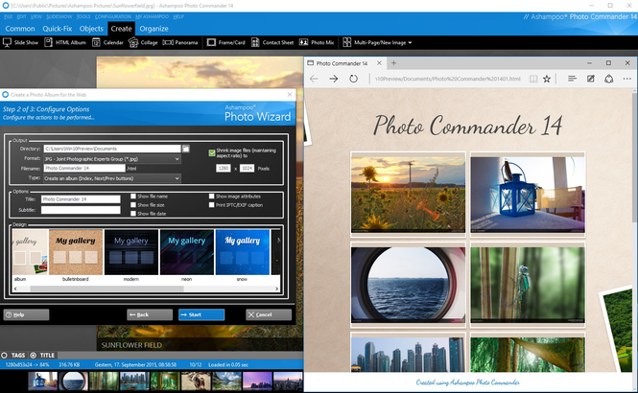This screenshot has width=638, height=393.
Task: Follow the Created using Ashampoo Photo Commander link
Action: pyautogui.click(x=467, y=382)
